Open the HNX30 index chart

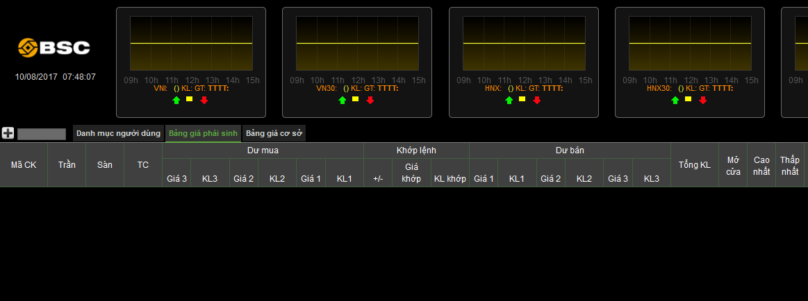click(690, 44)
